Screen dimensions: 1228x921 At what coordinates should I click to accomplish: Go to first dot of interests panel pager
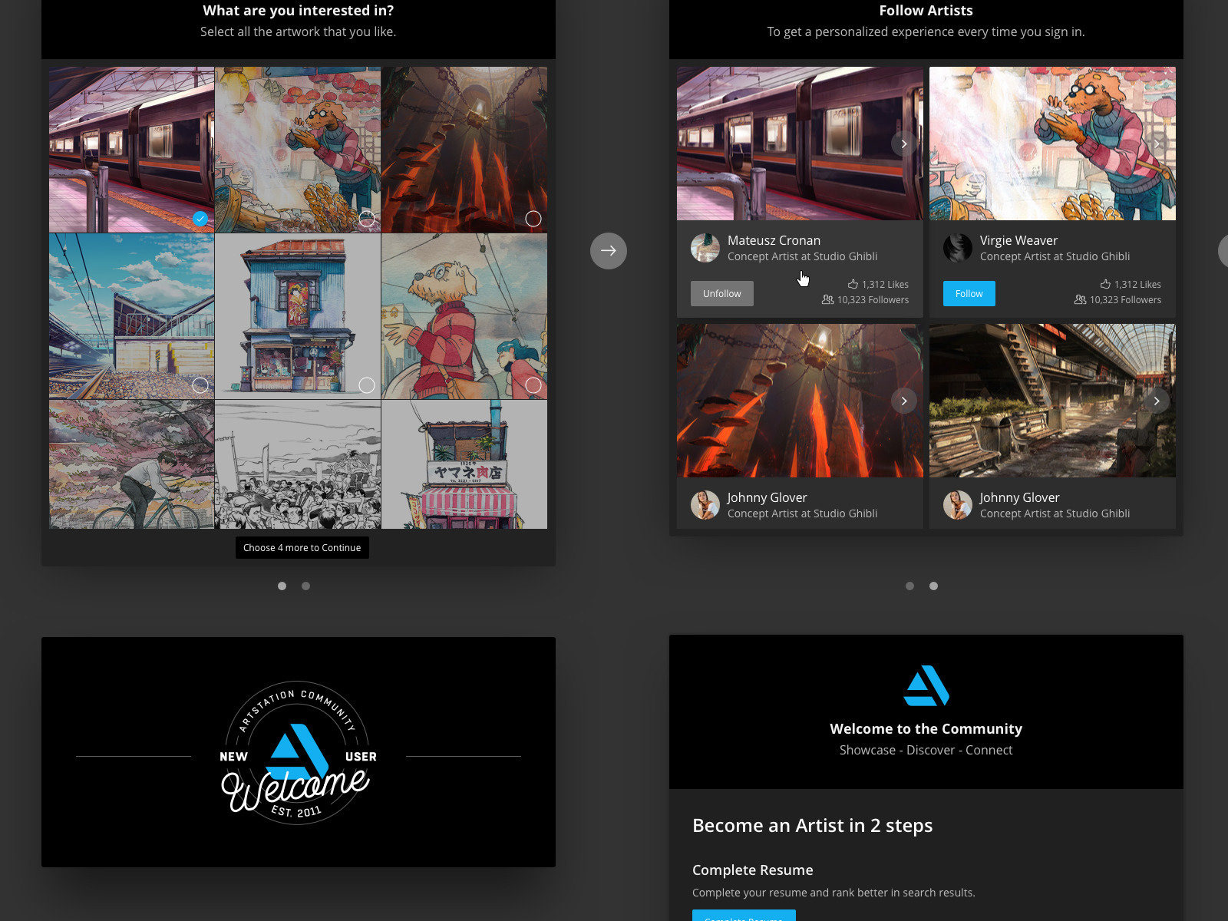coord(282,586)
